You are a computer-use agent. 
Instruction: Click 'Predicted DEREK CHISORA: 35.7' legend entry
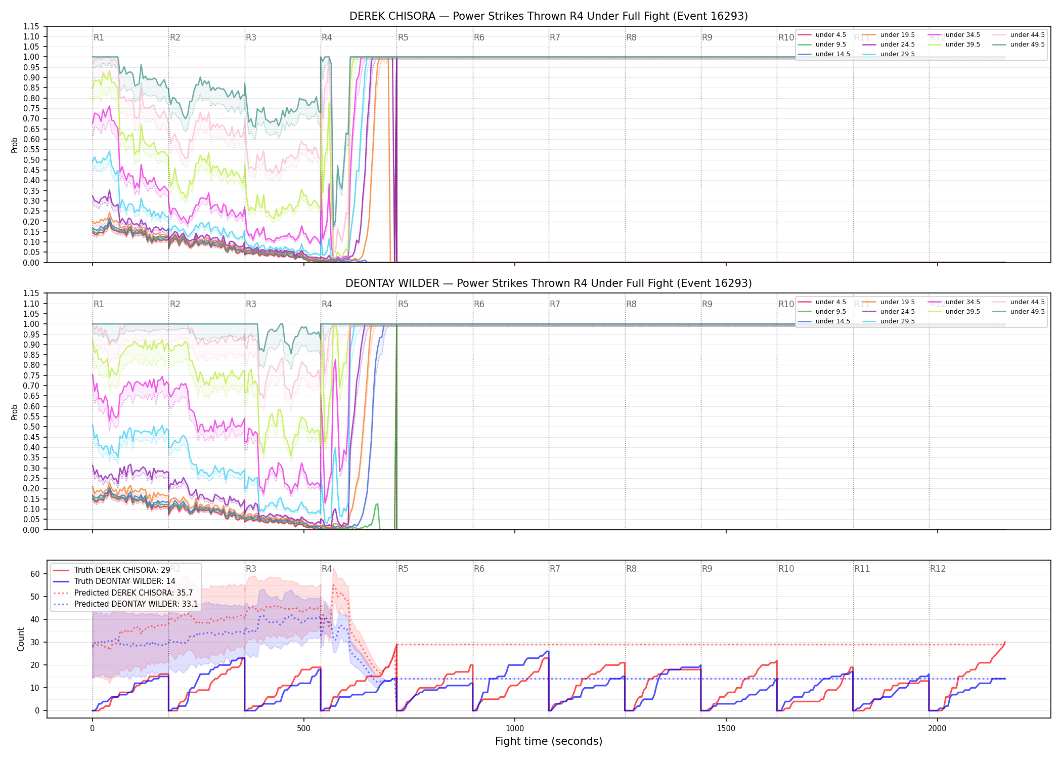pos(123,593)
